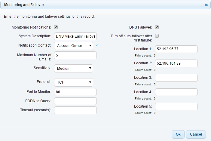This screenshot has width=211, height=141.
Task: Close the Monitoring and Failover dialog
Action: pos(206,5)
